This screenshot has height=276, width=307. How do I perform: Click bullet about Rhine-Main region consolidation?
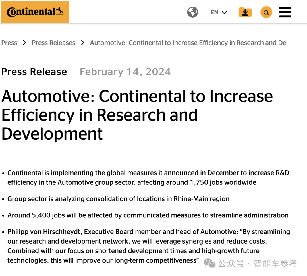coord(118,199)
